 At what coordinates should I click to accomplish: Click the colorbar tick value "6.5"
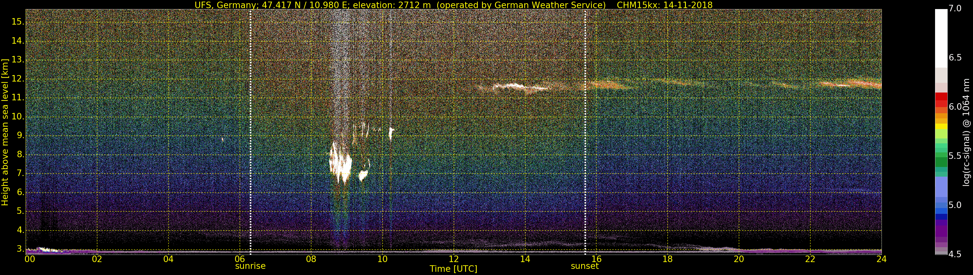pos(955,57)
